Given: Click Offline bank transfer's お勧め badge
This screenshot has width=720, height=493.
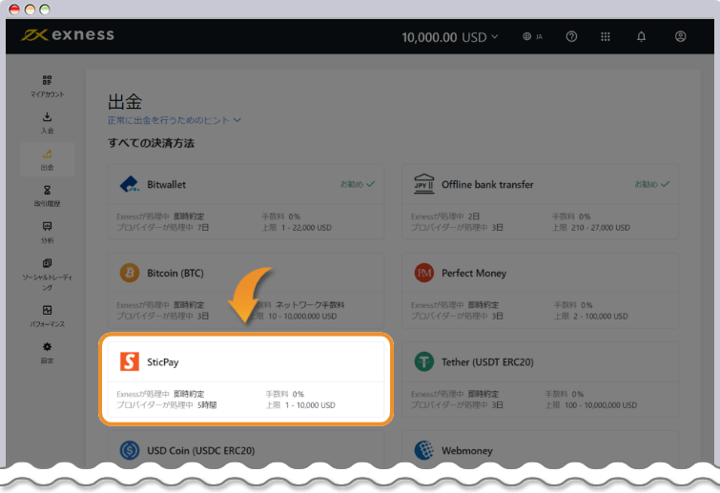Looking at the screenshot, I should [652, 184].
